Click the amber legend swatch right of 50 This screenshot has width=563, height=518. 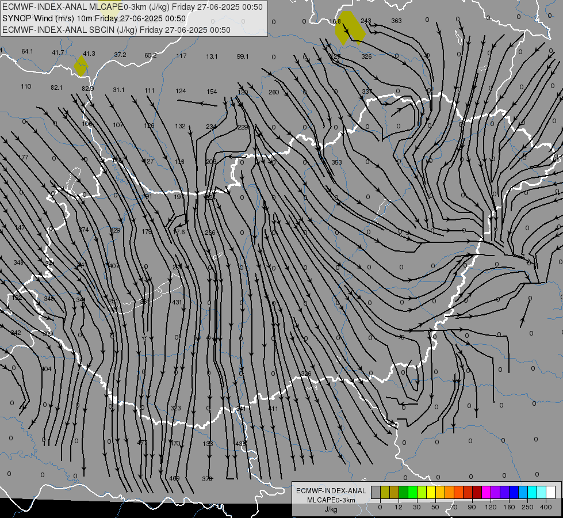coord(440,492)
